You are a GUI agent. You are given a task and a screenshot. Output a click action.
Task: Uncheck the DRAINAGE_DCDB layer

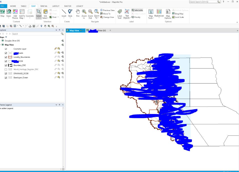pyautogui.click(x=6, y=73)
